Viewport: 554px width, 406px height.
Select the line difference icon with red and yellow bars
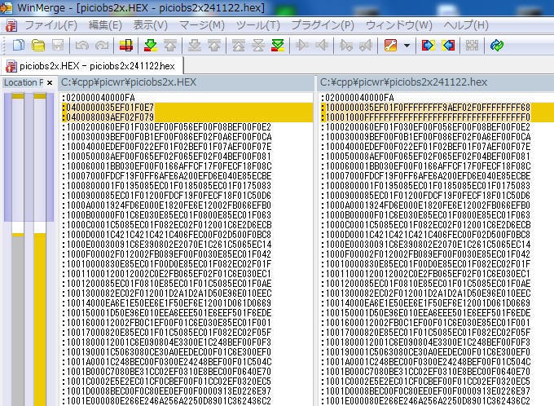pos(126,46)
